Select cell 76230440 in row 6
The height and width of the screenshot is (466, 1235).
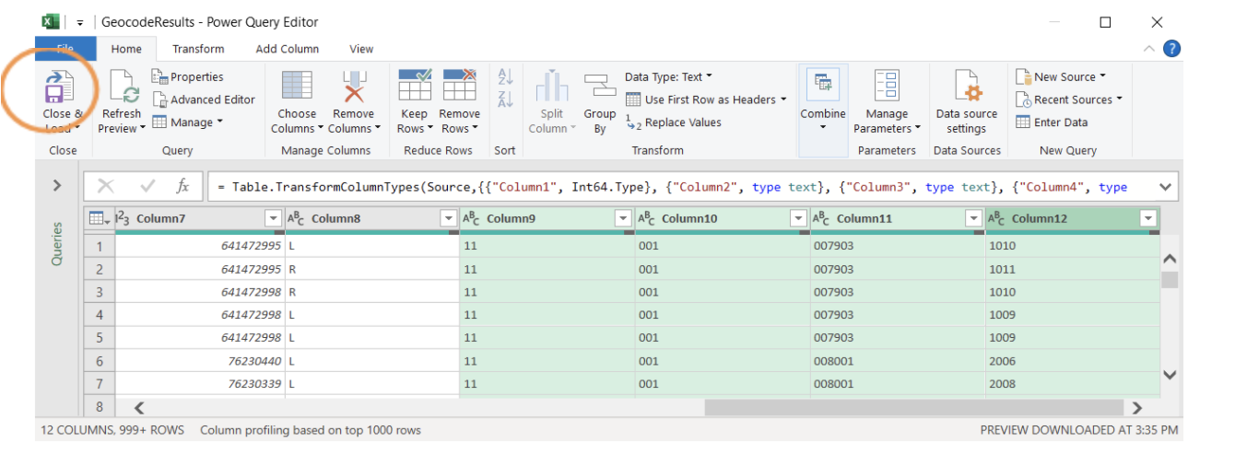(199, 361)
